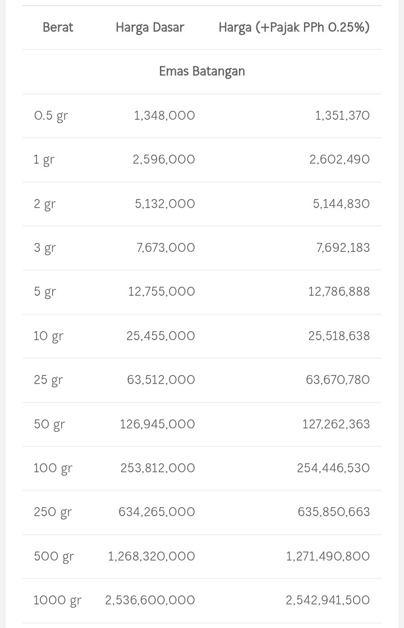Click taxed price 7,692,183
The image size is (404, 628).
pos(343,248)
